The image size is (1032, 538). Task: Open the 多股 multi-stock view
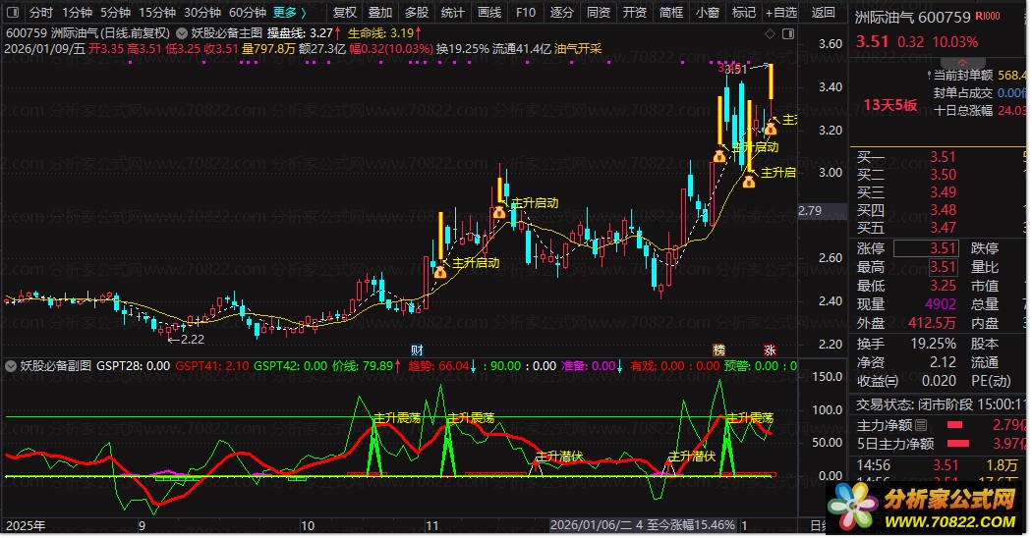(x=416, y=13)
